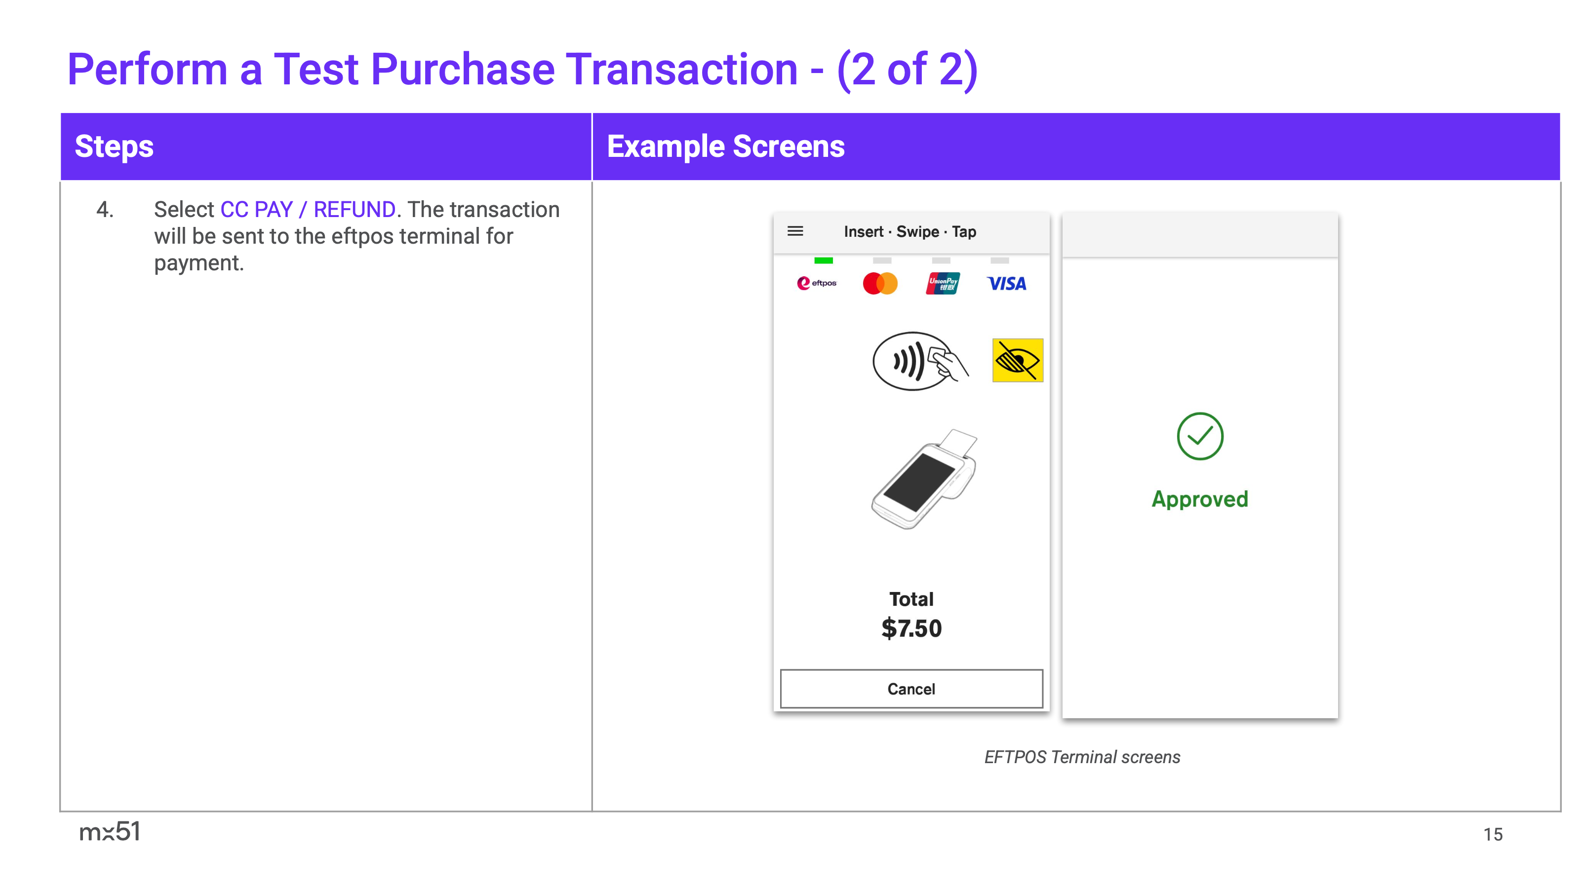This screenshot has width=1580, height=883.
Task: Click the UnionPay logo
Action: click(x=943, y=283)
